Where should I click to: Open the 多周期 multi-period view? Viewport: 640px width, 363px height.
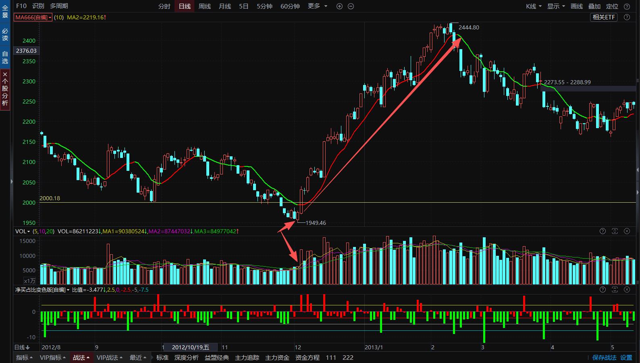coord(59,6)
